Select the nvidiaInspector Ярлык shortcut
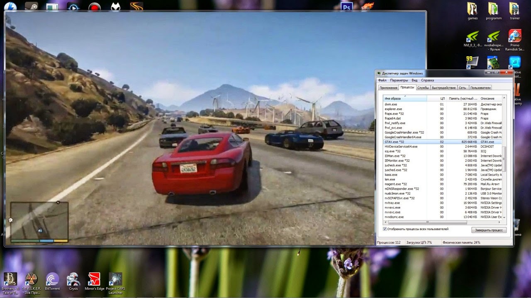Viewport: 531px width, 298px height. pyautogui.click(x=493, y=40)
